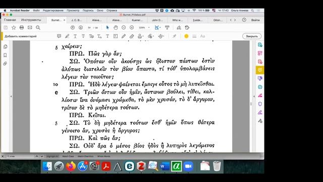Launch Zoom from the Dock
Screen dimensions: 323x182
(188, 166)
